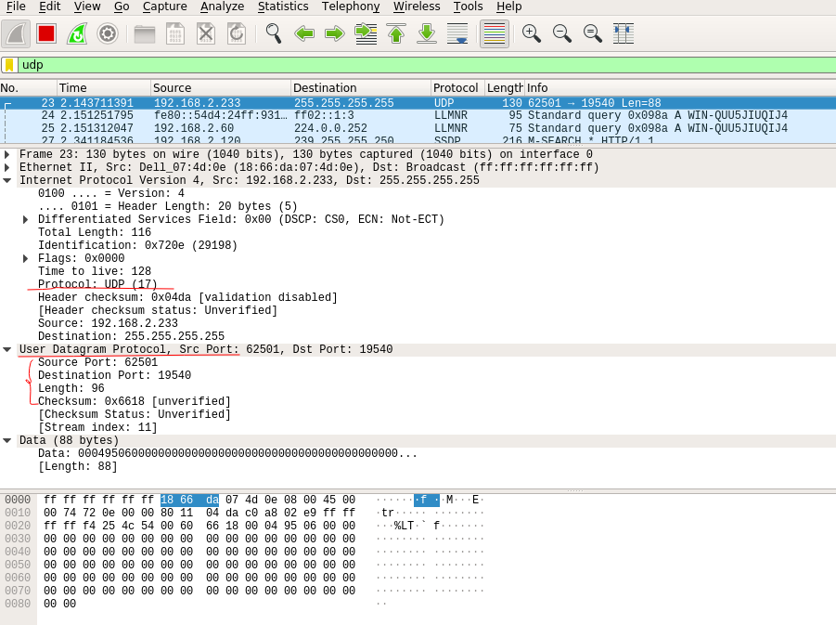Open capture options gear icon
Image resolution: width=836 pixels, height=625 pixels.
[x=108, y=33]
